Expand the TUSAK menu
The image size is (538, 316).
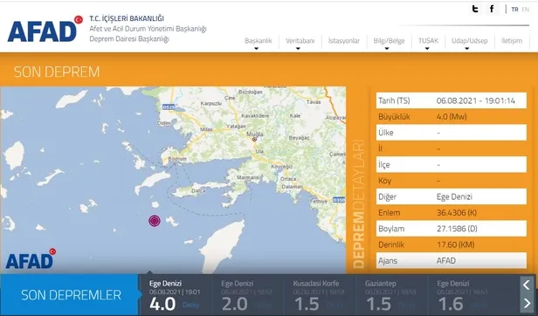[x=428, y=41]
